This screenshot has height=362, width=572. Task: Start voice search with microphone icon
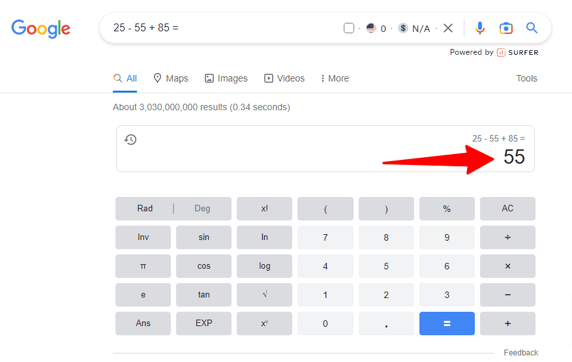point(480,28)
